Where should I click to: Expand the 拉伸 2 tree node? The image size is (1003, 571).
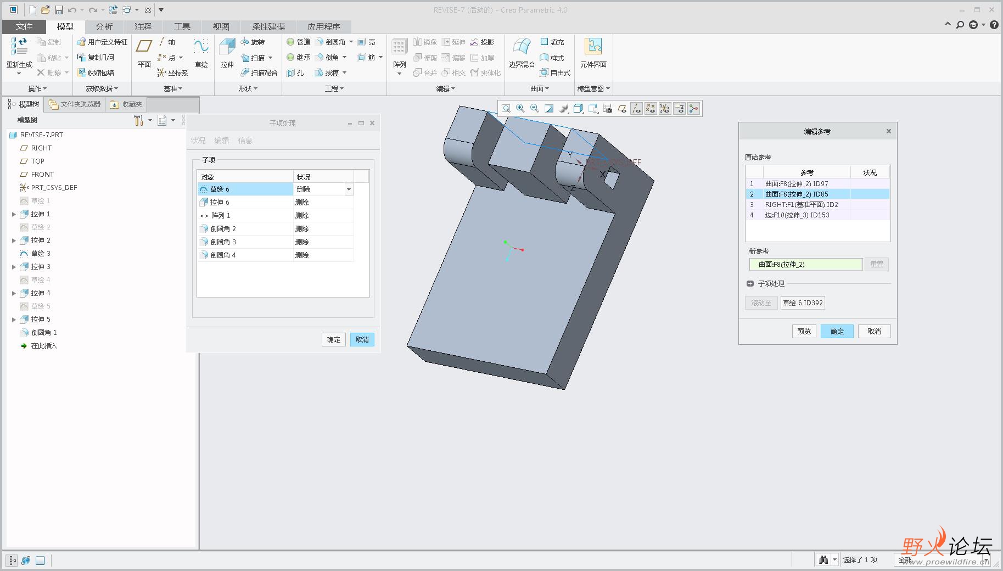click(14, 240)
